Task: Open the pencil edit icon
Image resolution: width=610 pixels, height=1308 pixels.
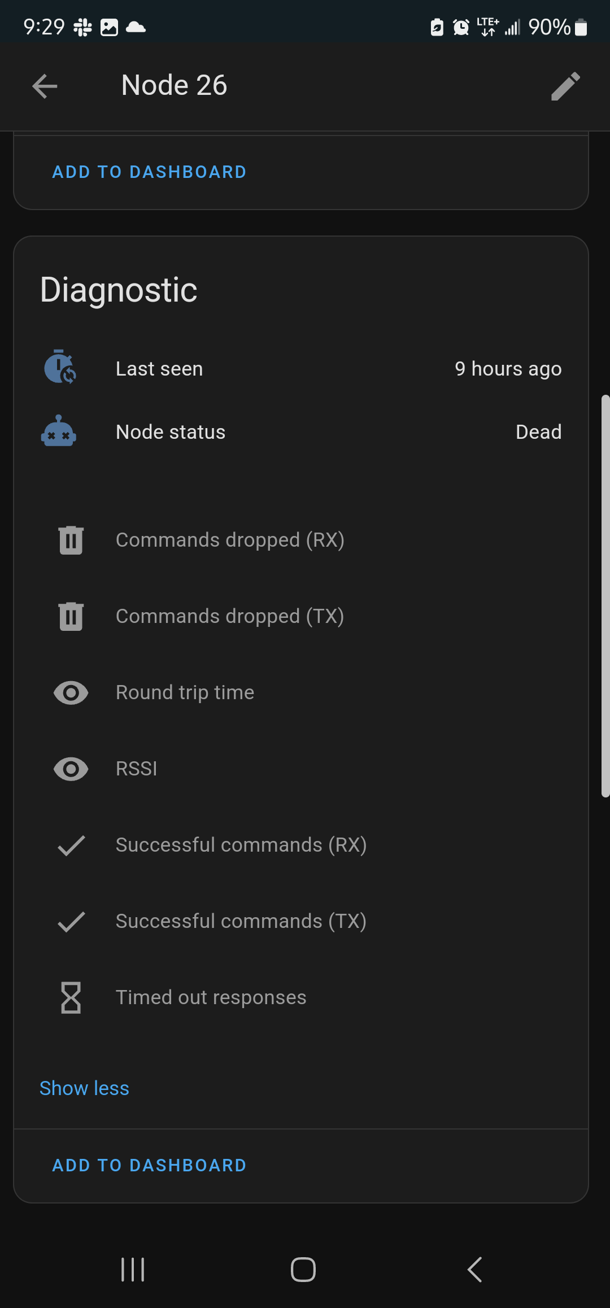Action: pos(565,86)
